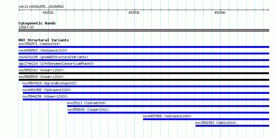Select the esv3581583 (Uddin2014) label
278x138 pixels.
point(216,123)
